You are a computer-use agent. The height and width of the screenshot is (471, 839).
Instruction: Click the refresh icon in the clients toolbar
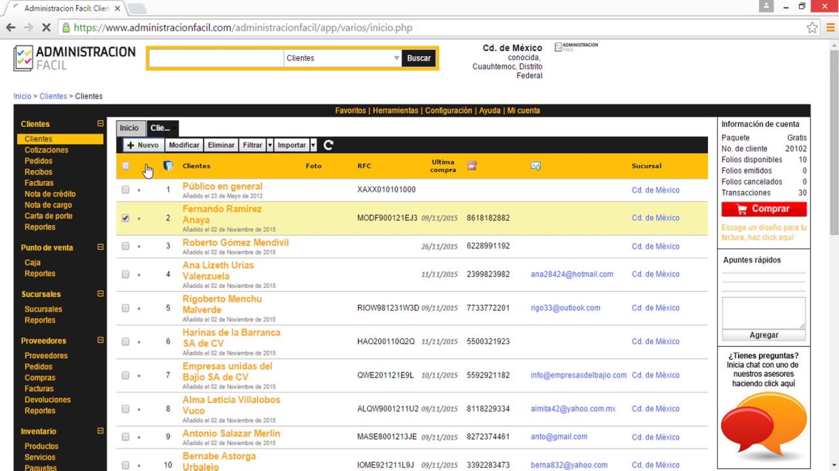[x=328, y=145]
